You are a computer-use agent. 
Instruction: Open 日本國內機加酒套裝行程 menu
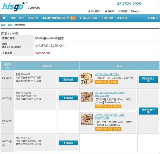click(x=55, y=18)
